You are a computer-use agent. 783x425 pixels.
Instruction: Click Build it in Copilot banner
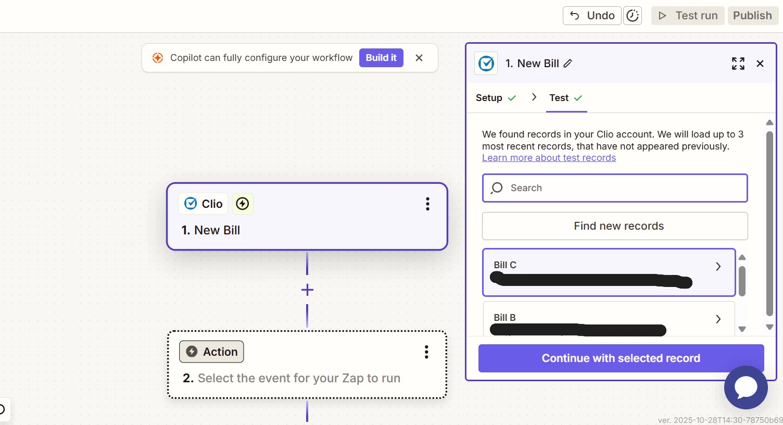381,58
